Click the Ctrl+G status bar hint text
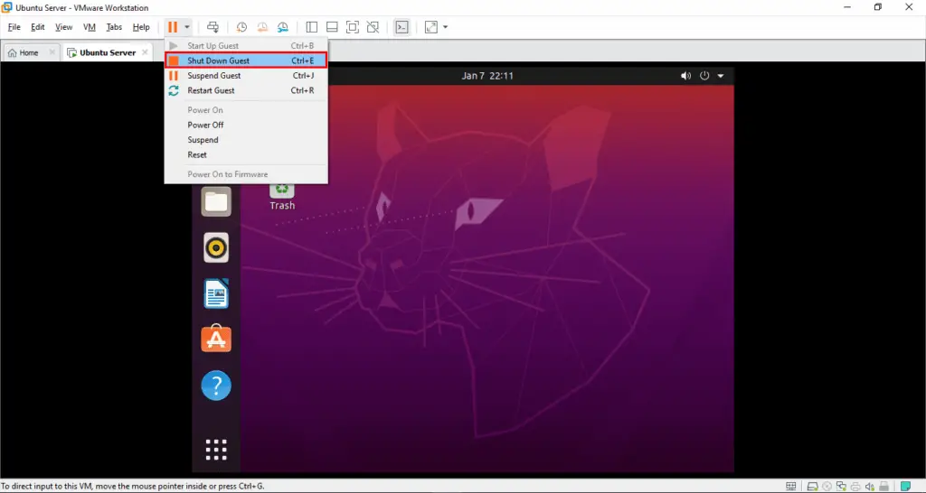 pyautogui.click(x=133, y=487)
